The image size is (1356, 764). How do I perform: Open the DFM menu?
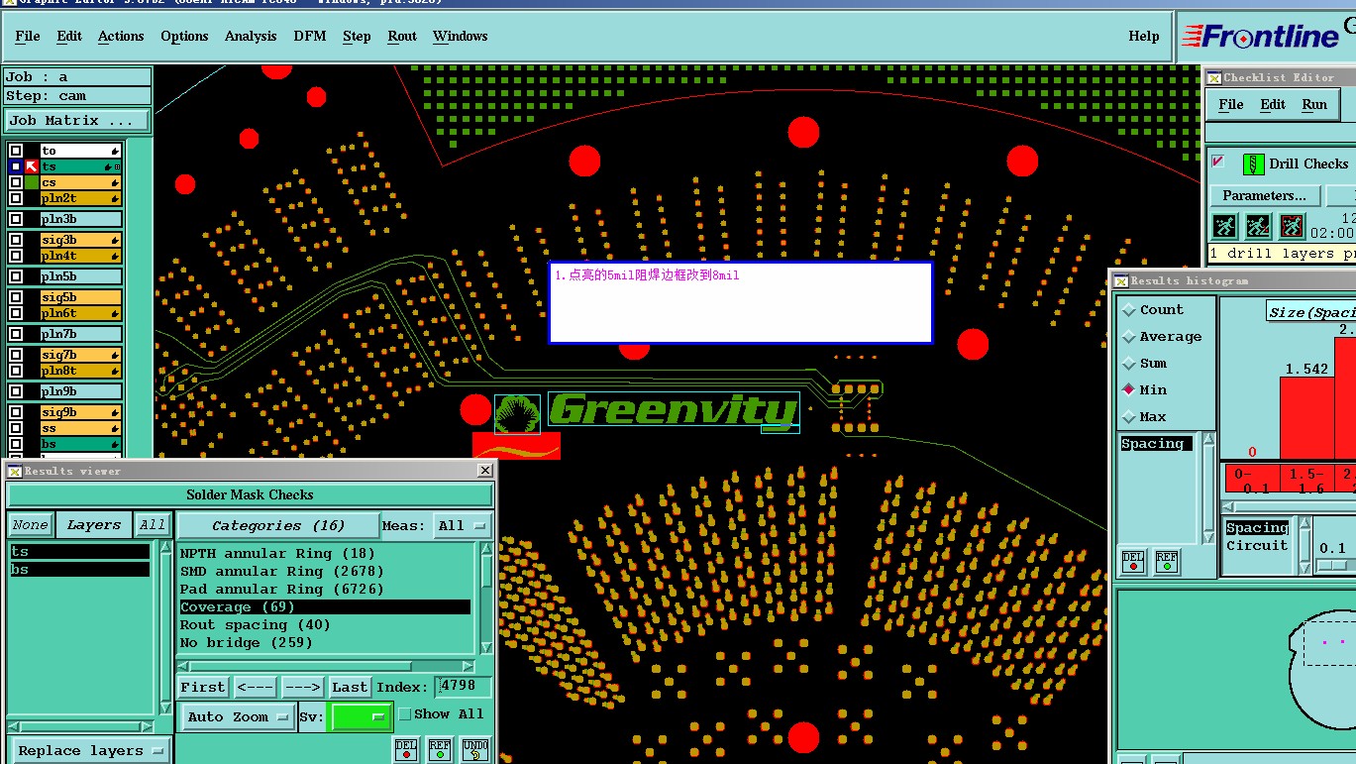pyautogui.click(x=310, y=36)
